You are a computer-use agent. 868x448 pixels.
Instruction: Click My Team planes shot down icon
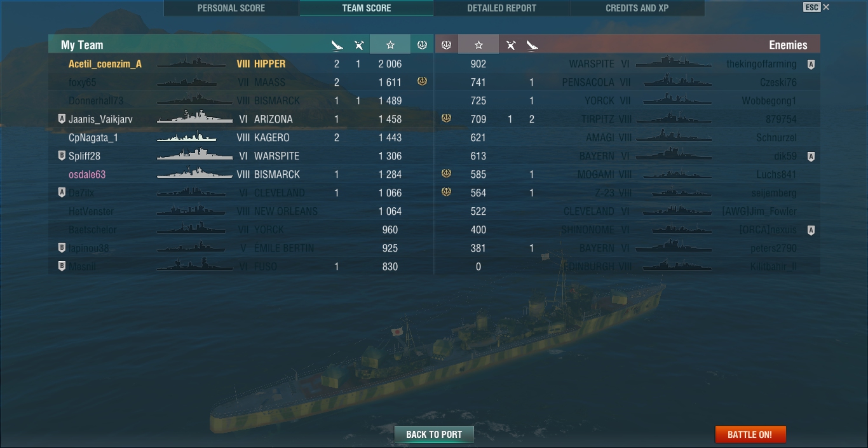(359, 45)
